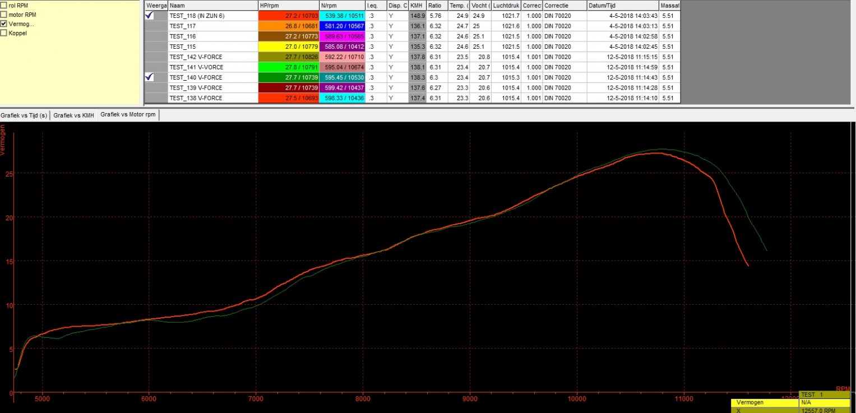Sort by the N/rpm column header
856x413 pixels.
coord(342,5)
